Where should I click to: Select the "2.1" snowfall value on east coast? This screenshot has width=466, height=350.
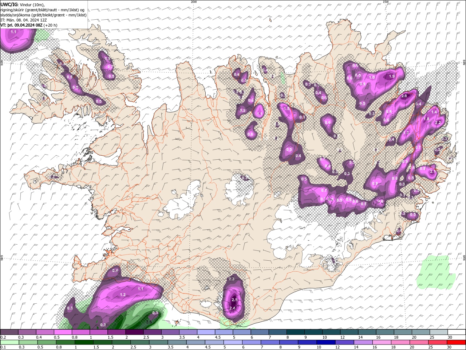point(433,171)
